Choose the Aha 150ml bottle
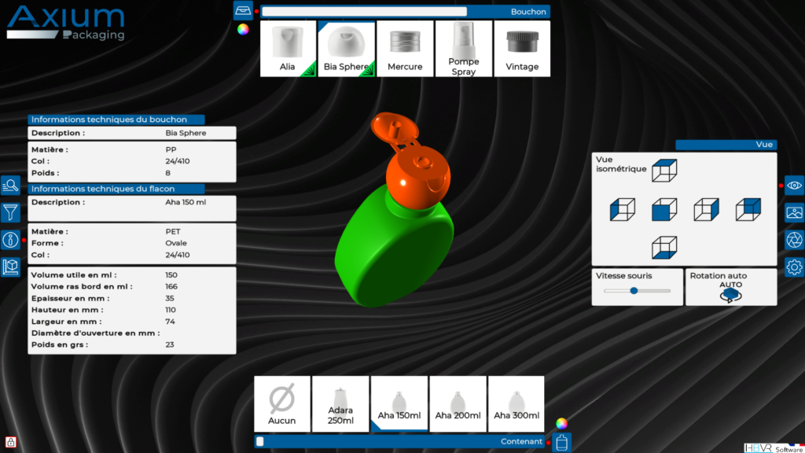Screen dimensions: 805x453 [x=399, y=403]
